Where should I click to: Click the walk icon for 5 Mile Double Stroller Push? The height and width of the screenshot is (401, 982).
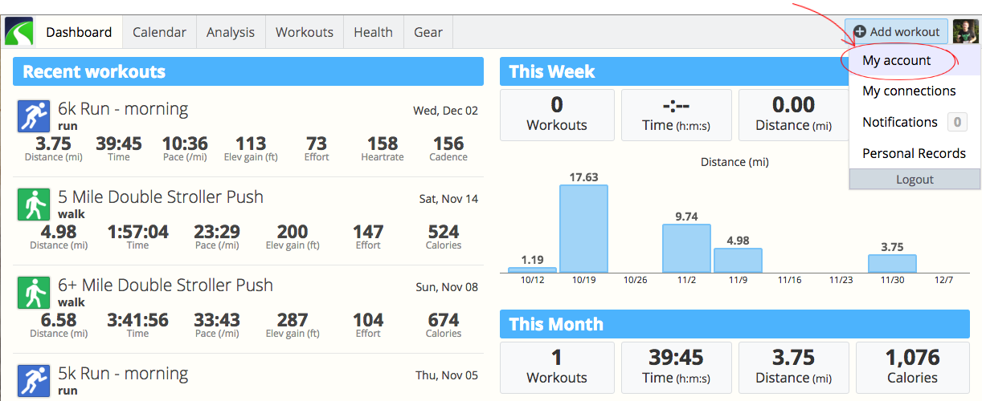[x=34, y=205]
